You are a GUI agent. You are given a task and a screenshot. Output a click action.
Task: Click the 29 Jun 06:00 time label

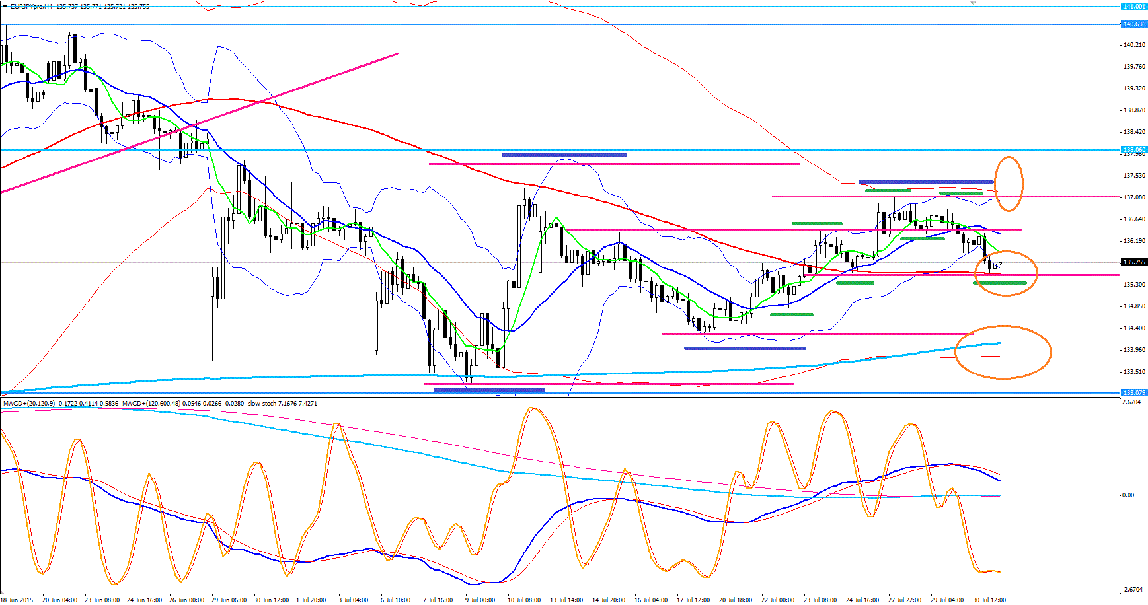229,600
